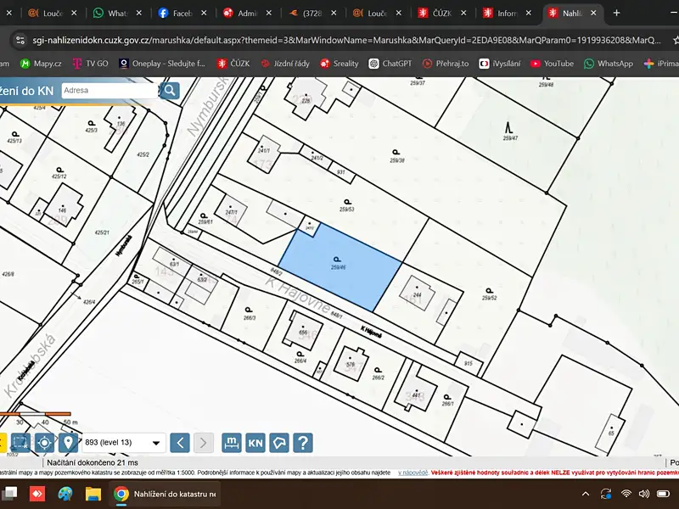The height and width of the screenshot is (509, 679).
Task: Click the sync update tray icon
Action: [606, 494]
